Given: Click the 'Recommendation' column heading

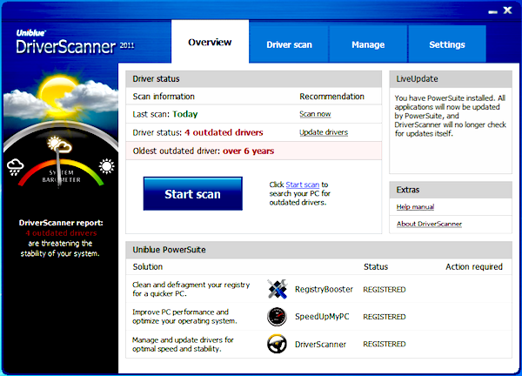Looking at the screenshot, I should [x=331, y=97].
